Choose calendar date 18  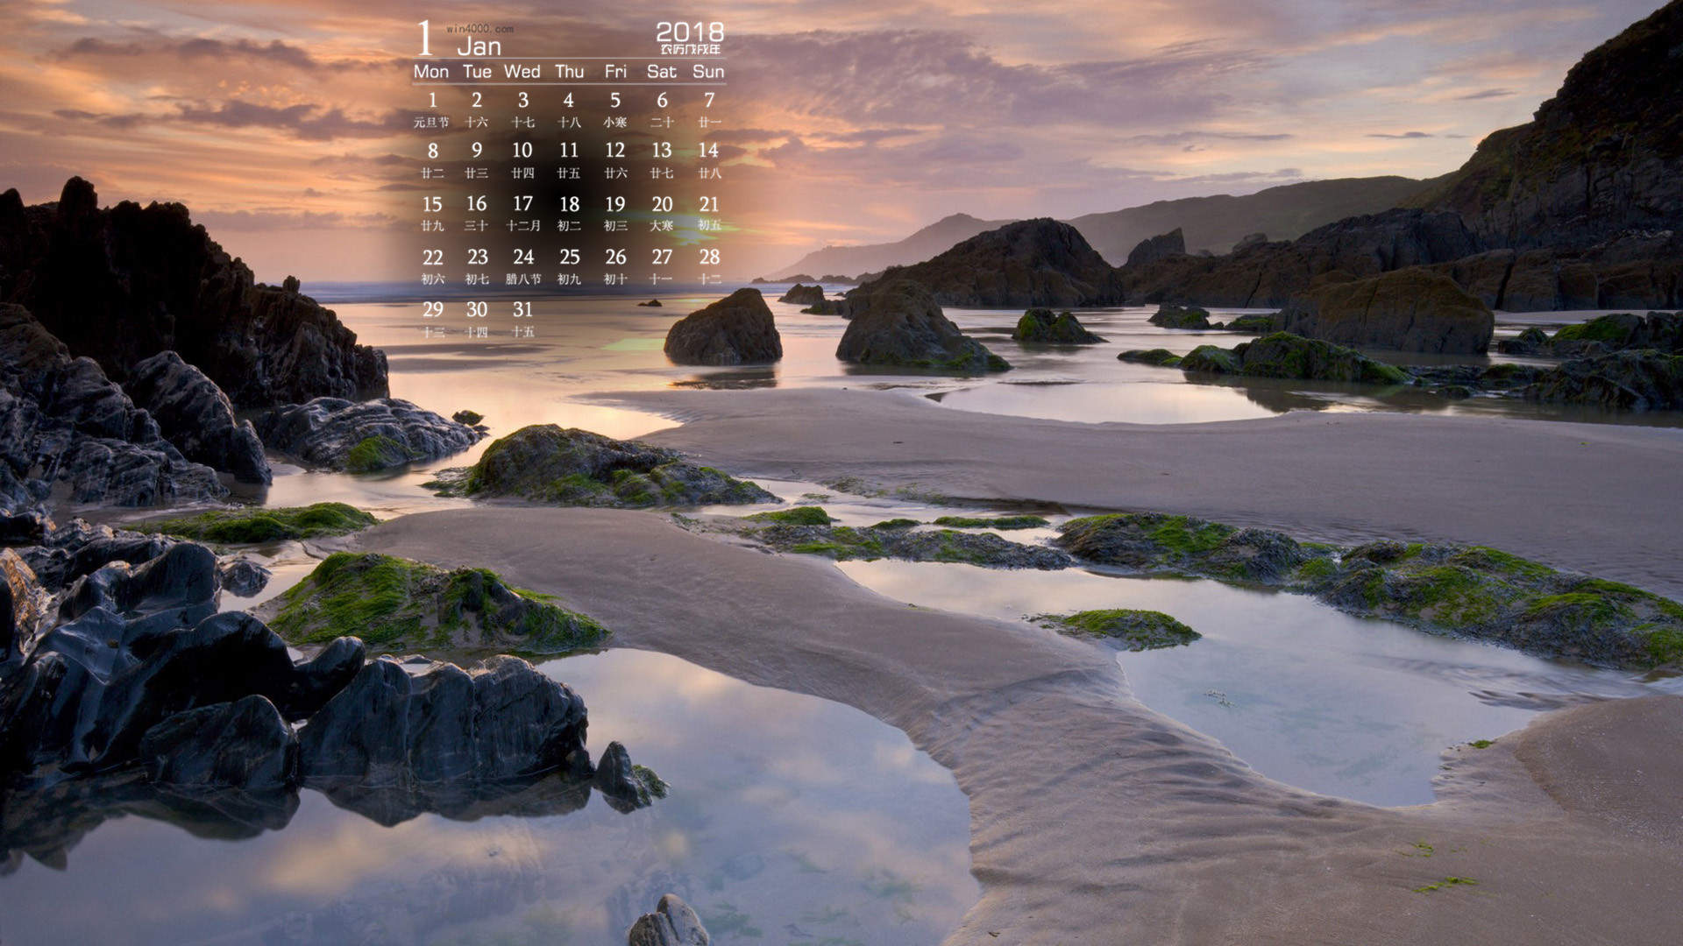pyautogui.click(x=569, y=204)
